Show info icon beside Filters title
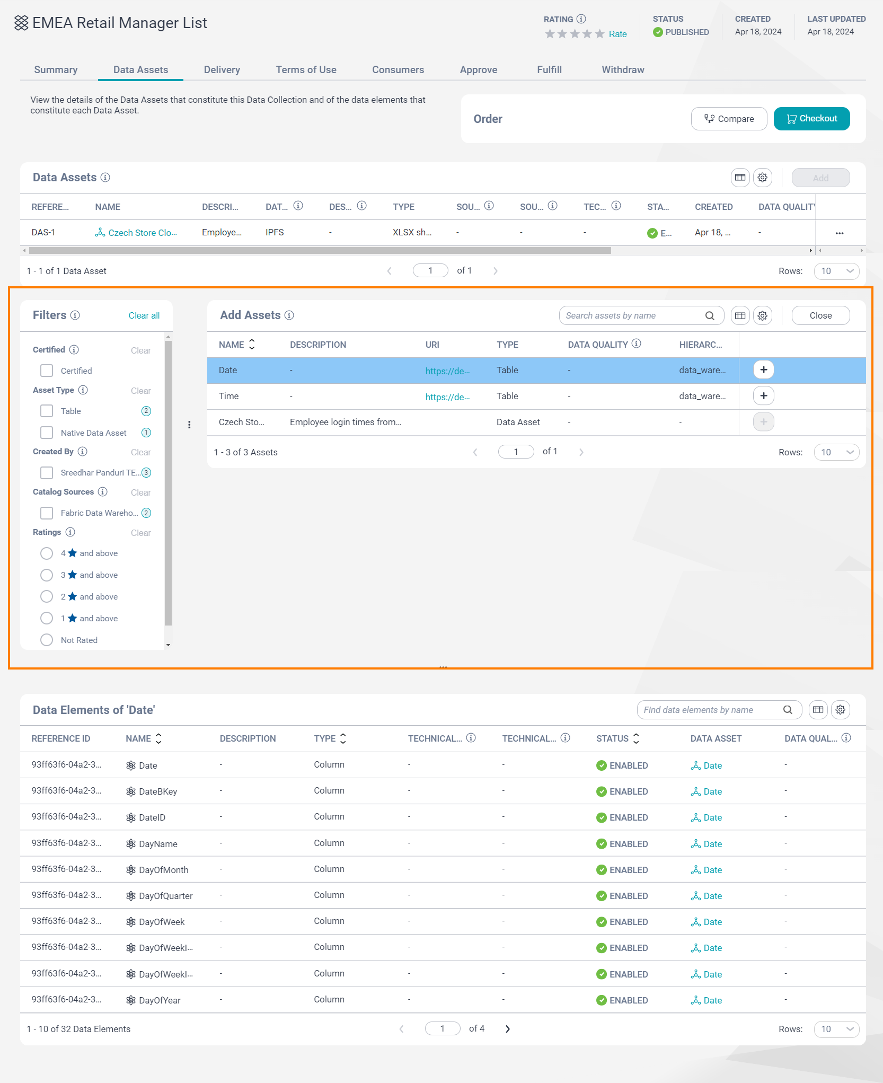This screenshot has width=883, height=1083. click(75, 315)
